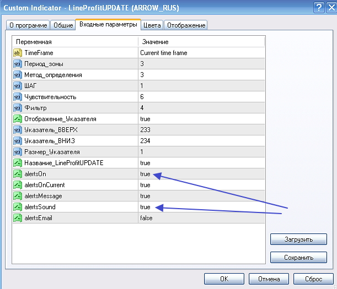The image size is (337, 289).
Task: Click the bool icon beside Отображение_Указателя
Action: point(18,119)
